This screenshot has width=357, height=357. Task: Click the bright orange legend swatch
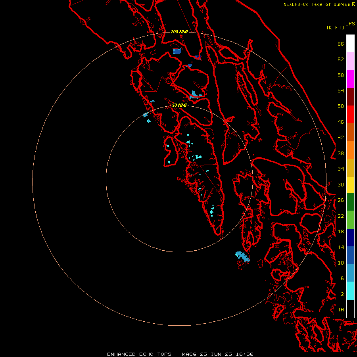[x=350, y=150]
